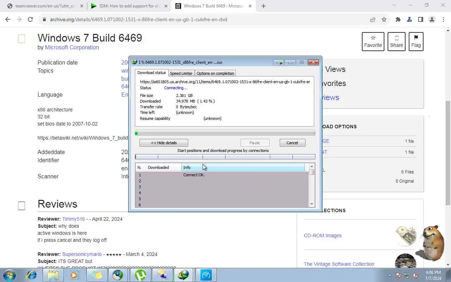Click the green download progress bar
The height and width of the screenshot is (282, 451).
(x=225, y=133)
